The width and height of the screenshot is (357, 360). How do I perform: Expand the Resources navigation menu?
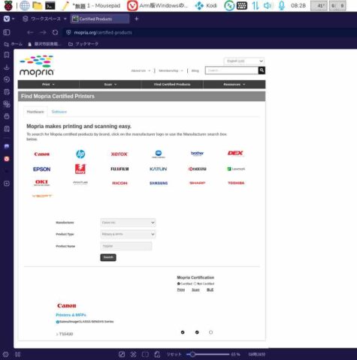(234, 85)
